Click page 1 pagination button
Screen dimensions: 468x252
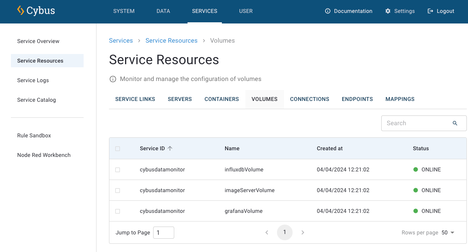point(285,232)
